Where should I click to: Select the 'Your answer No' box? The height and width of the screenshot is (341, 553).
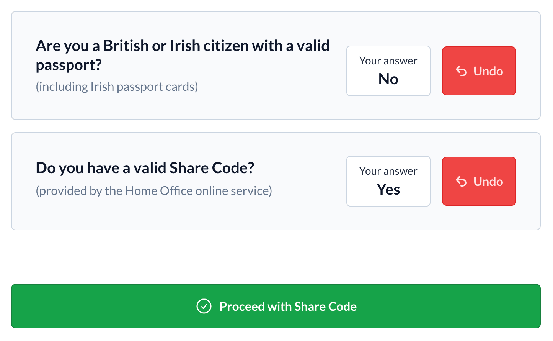point(388,71)
